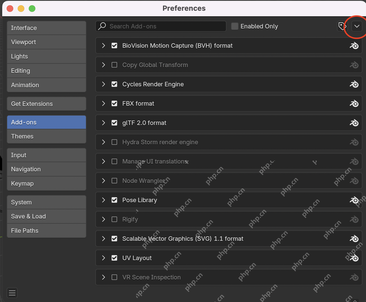Viewport: 366px width, 302px height.
Task: Open the Animation preferences section
Action: tap(46, 85)
